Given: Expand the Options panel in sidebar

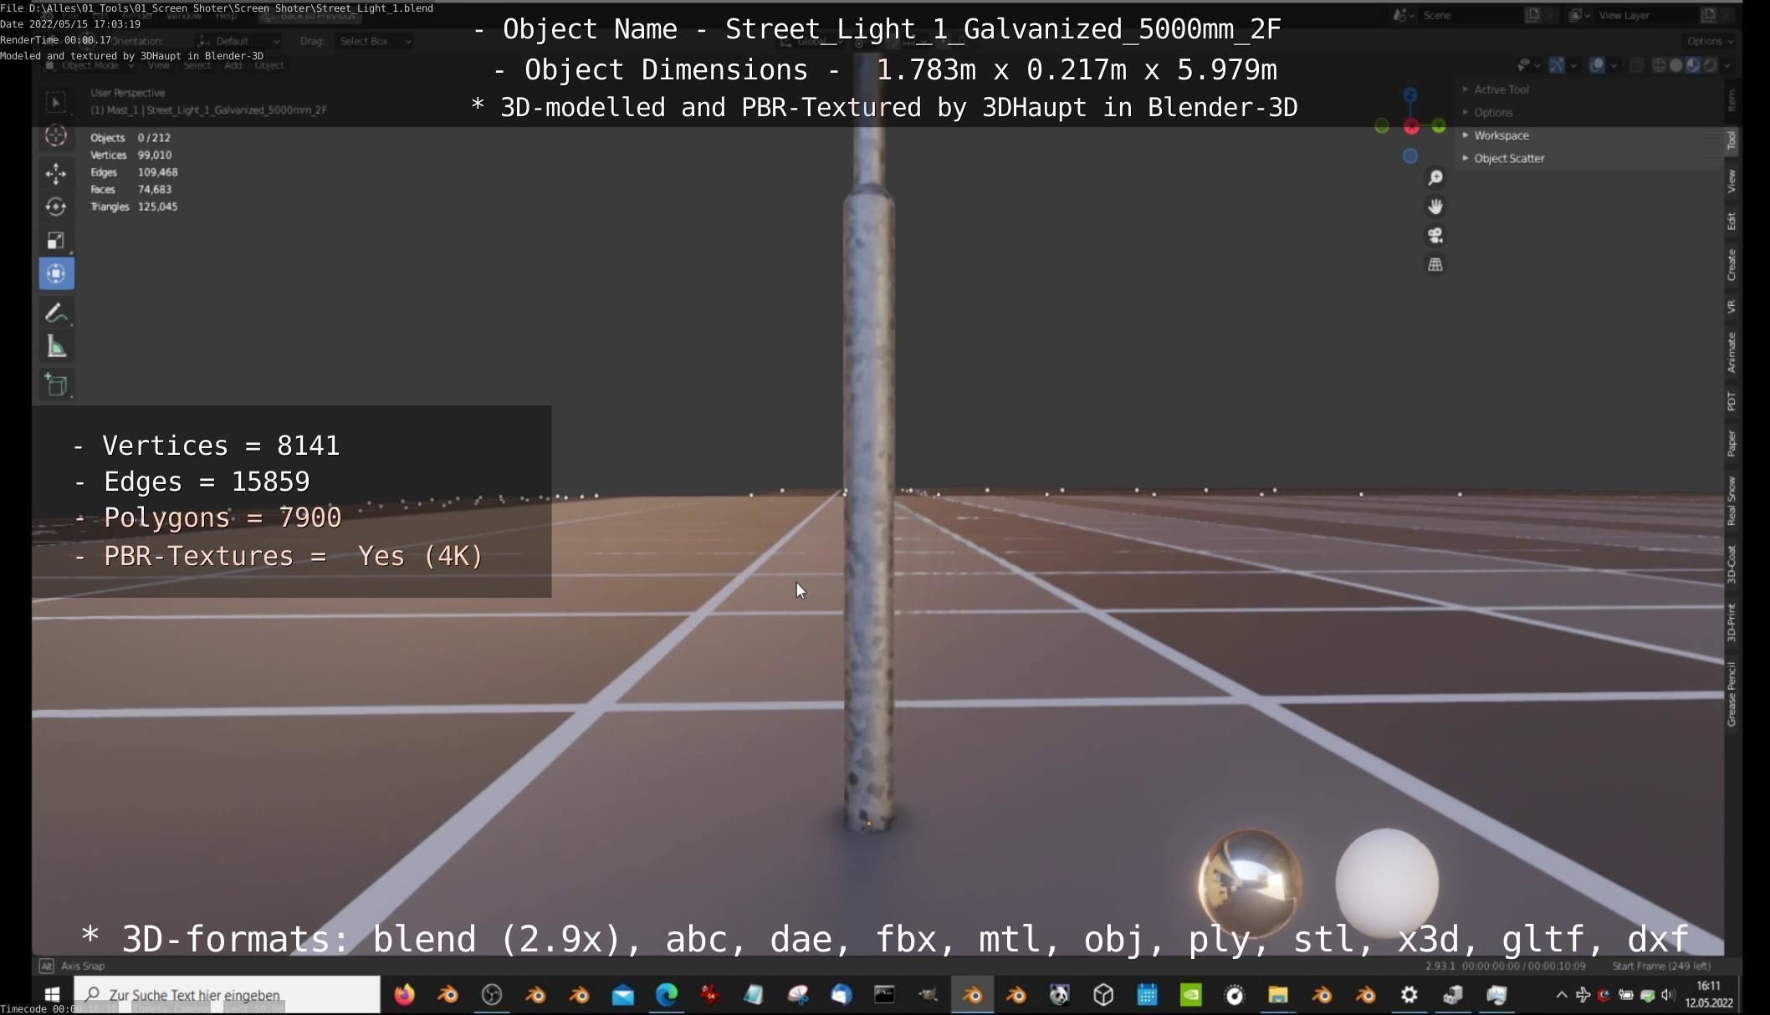Looking at the screenshot, I should 1493,112.
